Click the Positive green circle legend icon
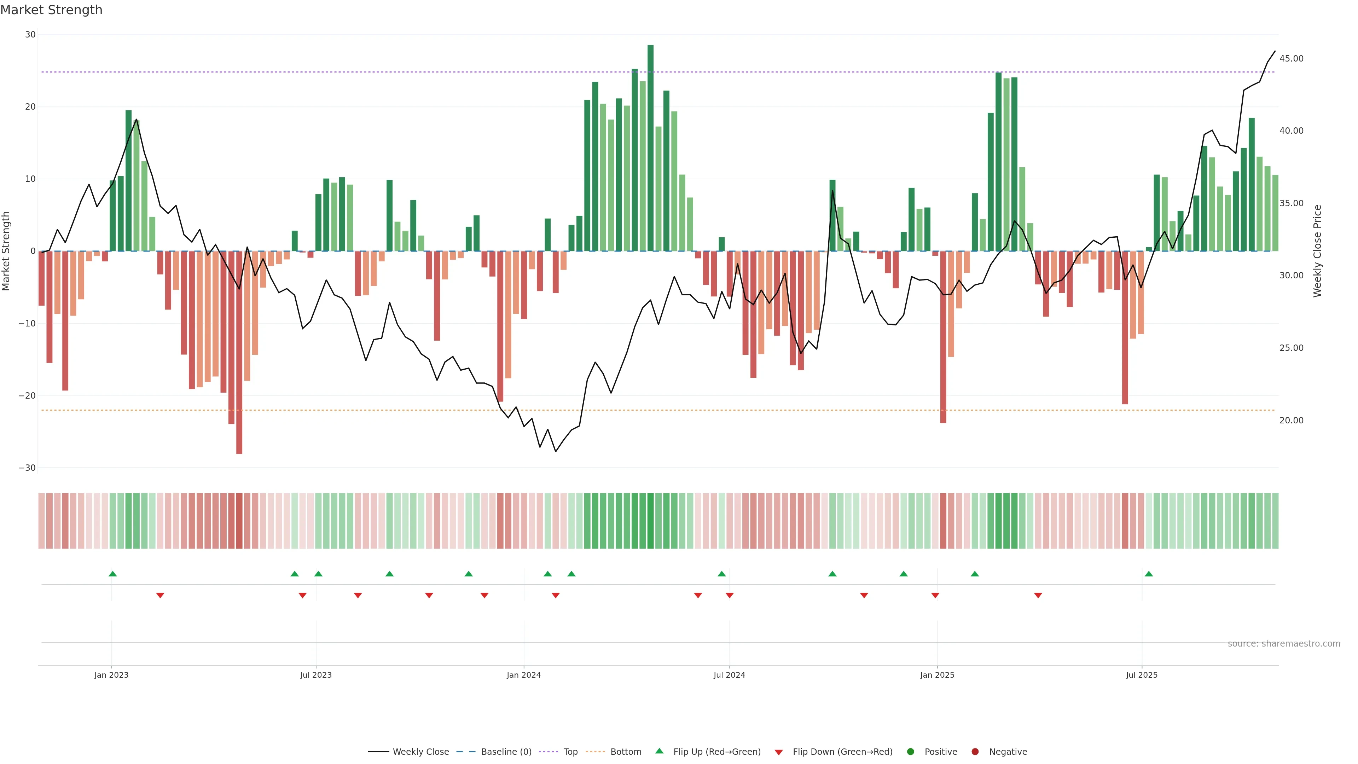The image size is (1358, 764). pyautogui.click(x=910, y=751)
